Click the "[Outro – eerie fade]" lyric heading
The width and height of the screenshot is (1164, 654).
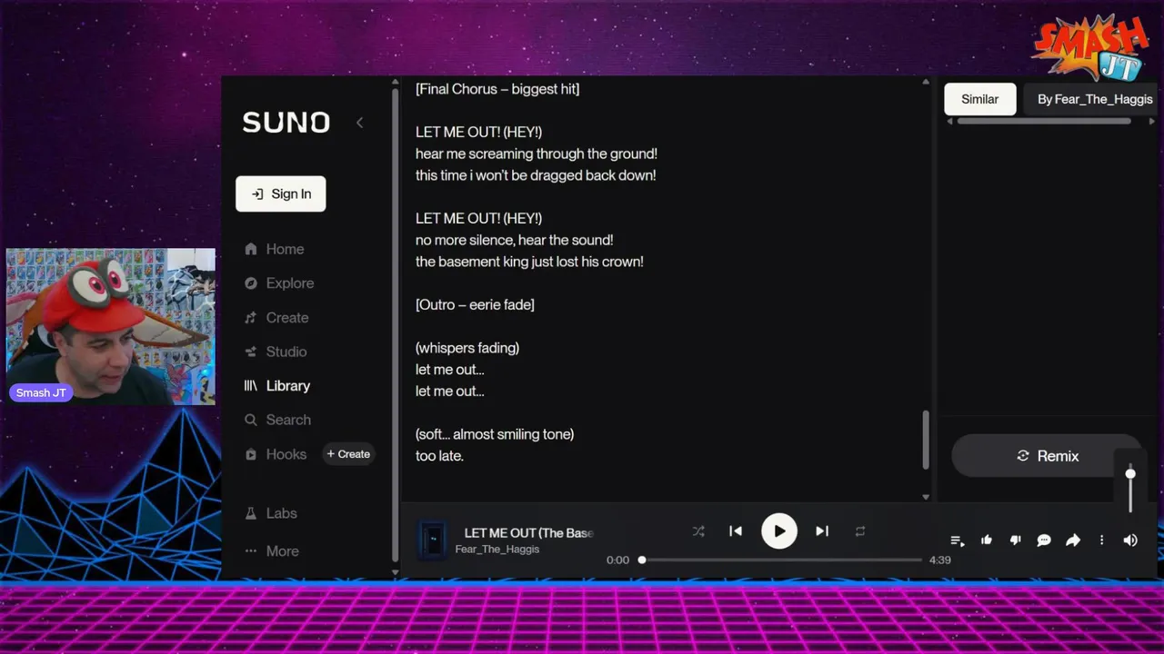[475, 305]
